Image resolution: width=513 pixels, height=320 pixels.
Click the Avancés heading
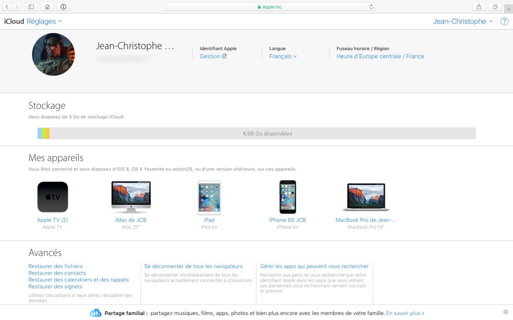click(45, 252)
